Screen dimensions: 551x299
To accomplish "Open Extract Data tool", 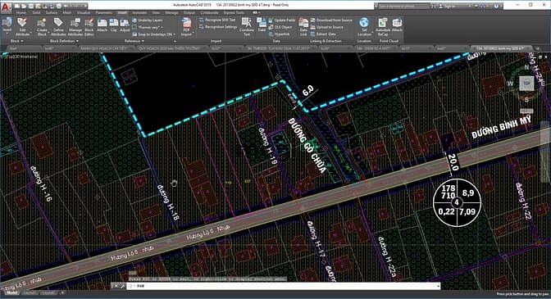I will [x=324, y=34].
